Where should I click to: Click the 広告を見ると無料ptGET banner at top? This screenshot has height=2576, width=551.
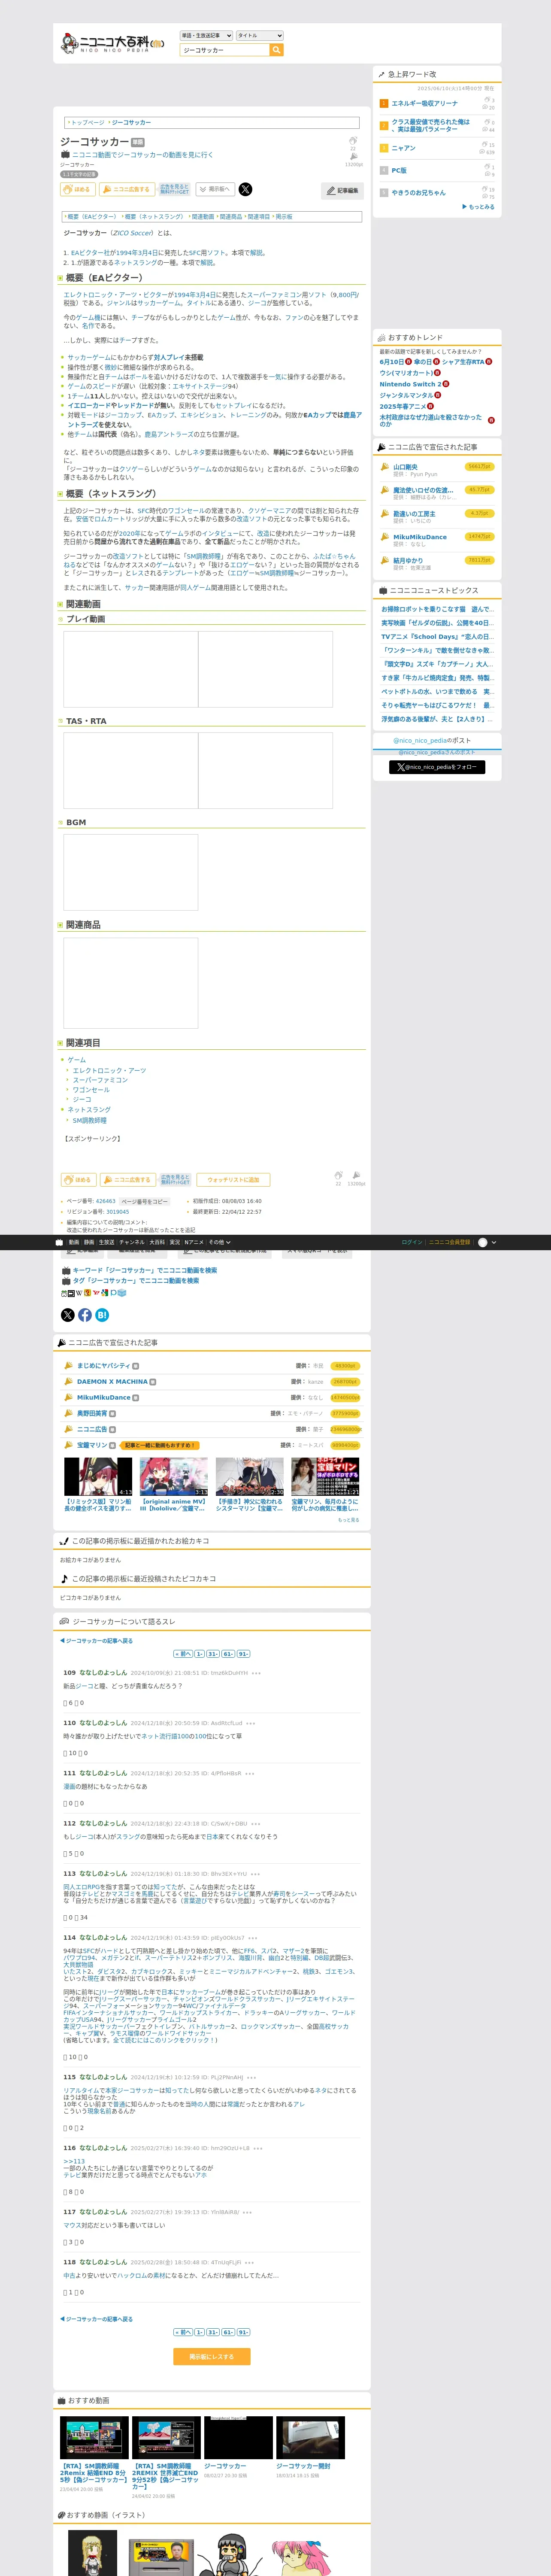[x=174, y=189]
